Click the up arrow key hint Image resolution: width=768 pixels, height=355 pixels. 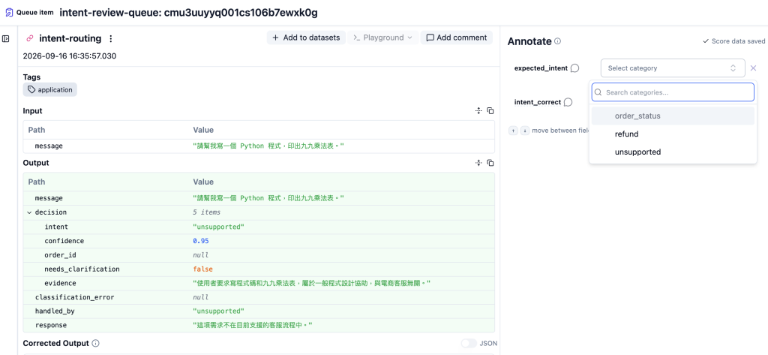(513, 131)
